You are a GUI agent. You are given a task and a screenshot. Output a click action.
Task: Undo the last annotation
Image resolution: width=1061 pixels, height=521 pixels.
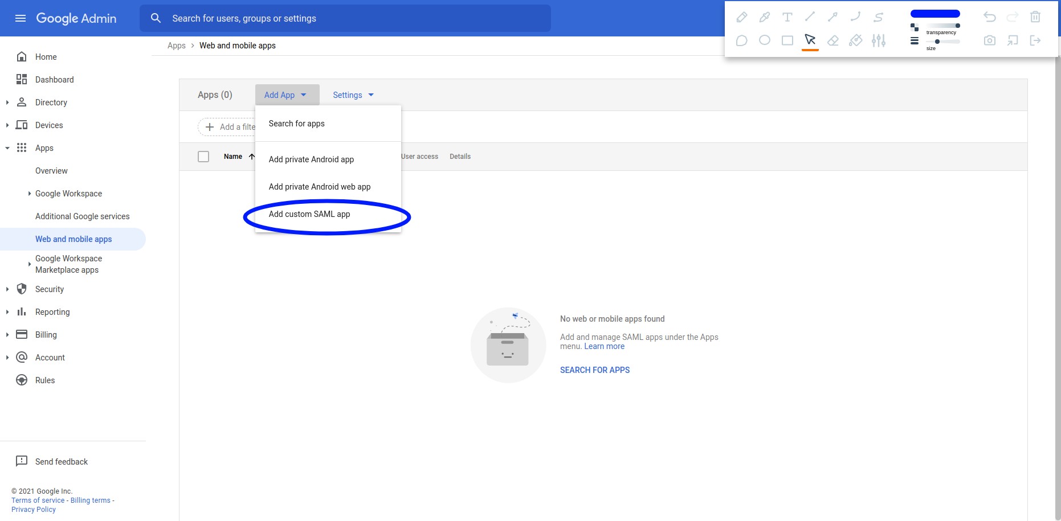click(x=990, y=17)
